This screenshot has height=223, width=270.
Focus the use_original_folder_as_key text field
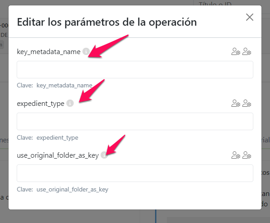coord(135,173)
